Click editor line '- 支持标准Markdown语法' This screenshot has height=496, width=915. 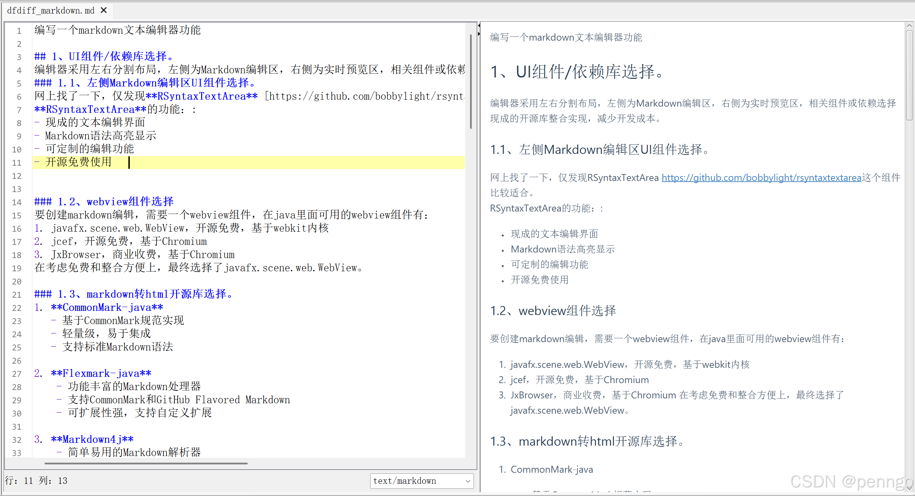(x=112, y=347)
